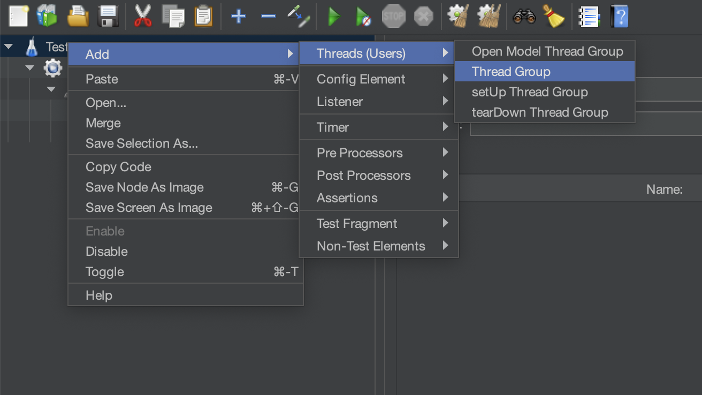
Task: Collapse the gear node's tree arrow
Action: [30, 68]
